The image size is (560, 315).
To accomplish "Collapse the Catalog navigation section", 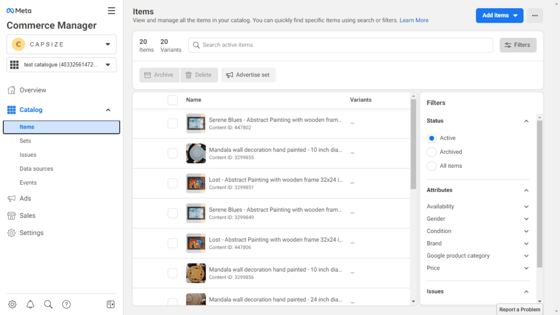I will pyautogui.click(x=108, y=110).
